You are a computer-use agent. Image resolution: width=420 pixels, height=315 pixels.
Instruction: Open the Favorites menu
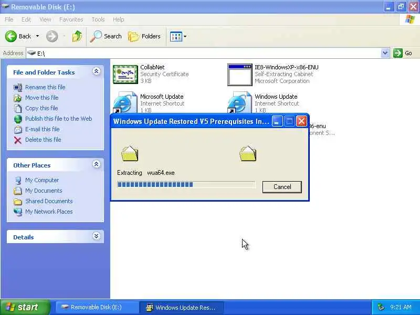pos(71,19)
